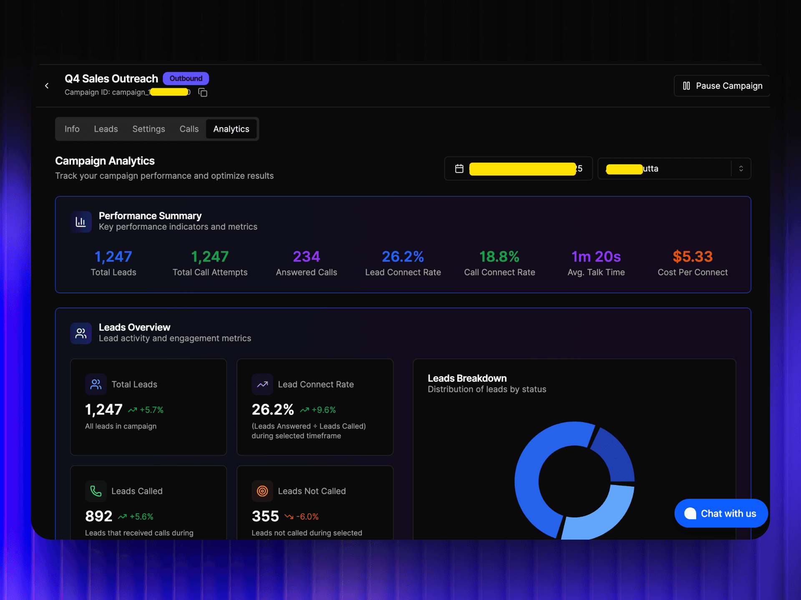Open the Info tab
This screenshot has height=600, width=801.
72,129
